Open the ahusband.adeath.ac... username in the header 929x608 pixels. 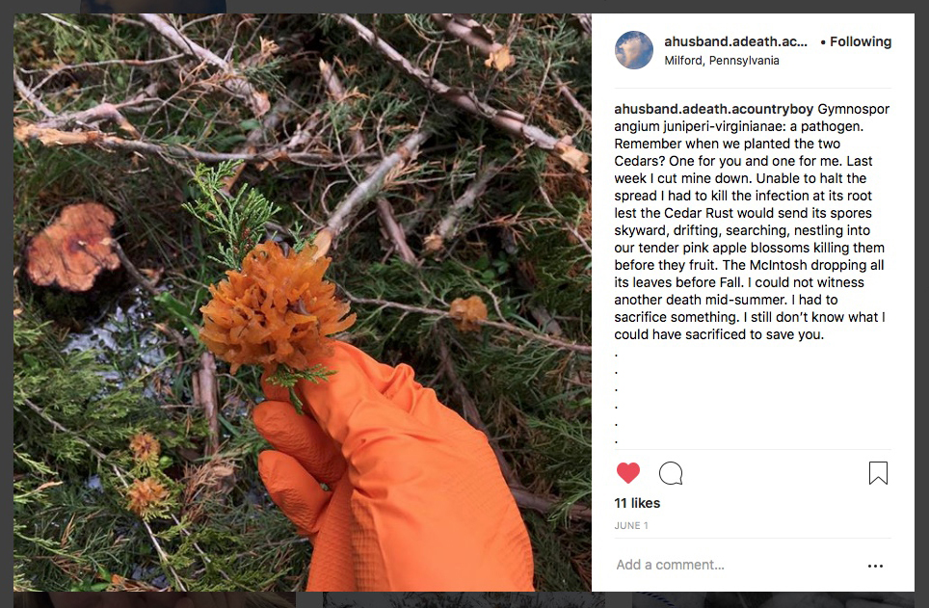tap(735, 41)
